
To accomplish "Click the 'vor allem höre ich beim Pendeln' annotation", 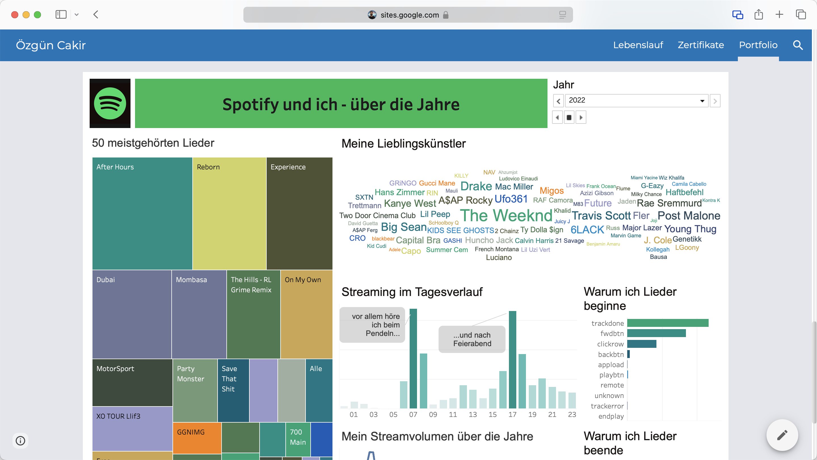I will click(372, 325).
